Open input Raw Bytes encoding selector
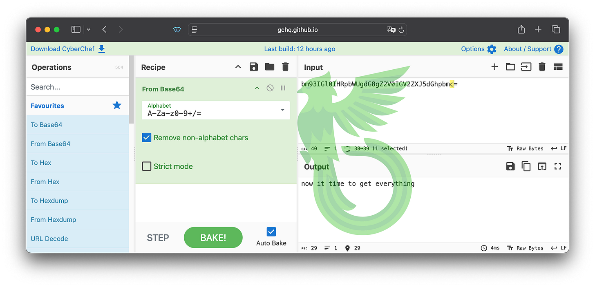This screenshot has width=595, height=287. point(526,148)
